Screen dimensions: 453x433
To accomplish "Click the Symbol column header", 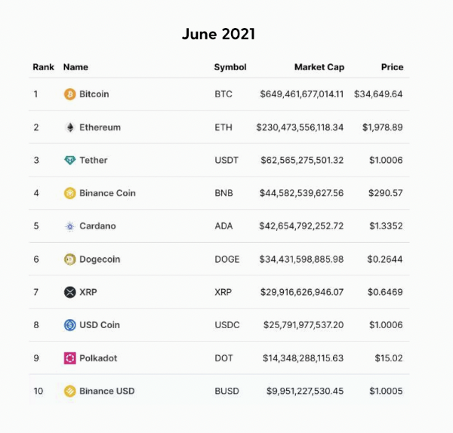I will tap(230, 67).
